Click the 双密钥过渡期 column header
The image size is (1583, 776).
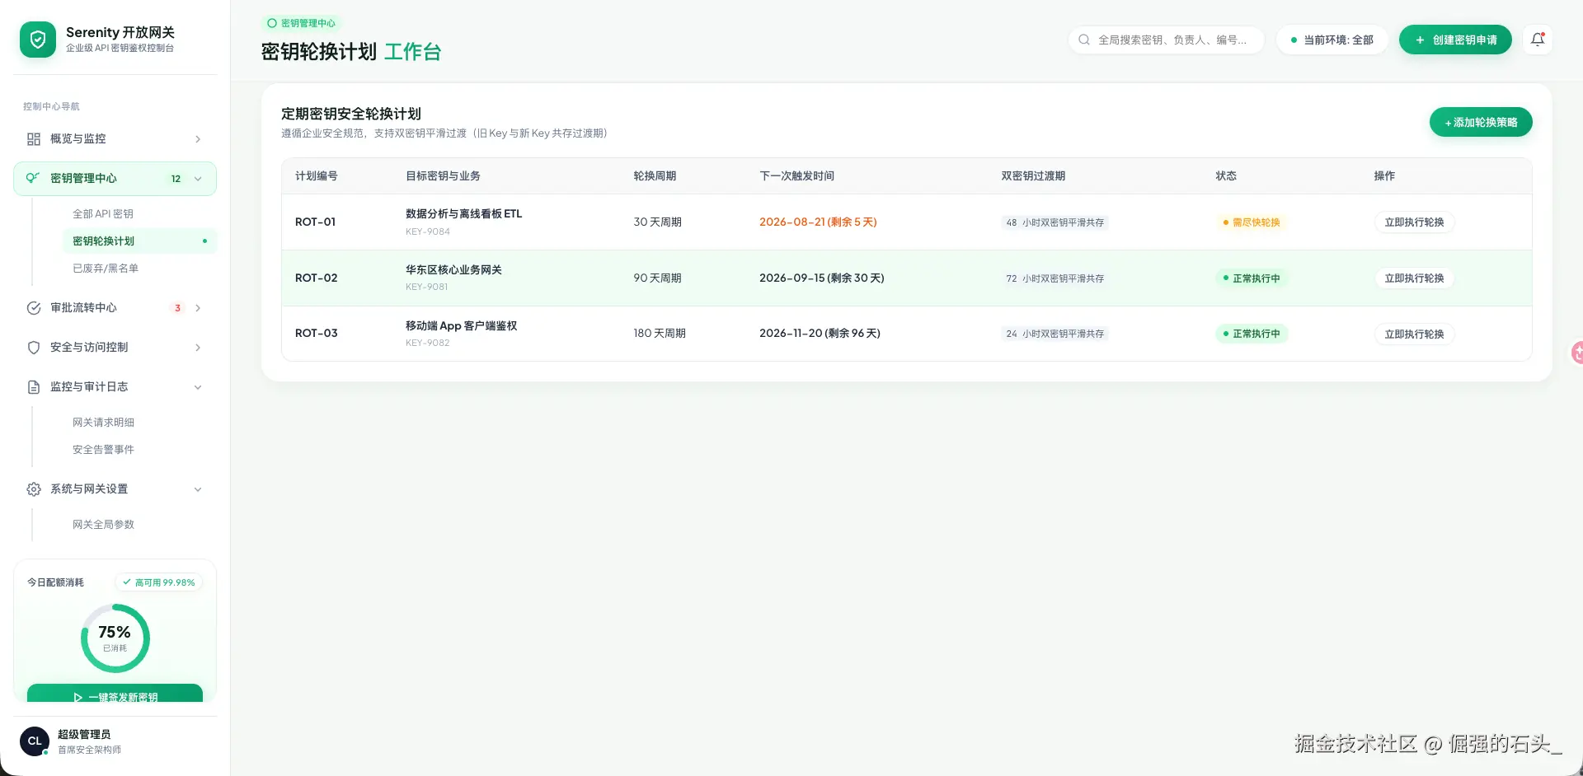pos(1033,176)
